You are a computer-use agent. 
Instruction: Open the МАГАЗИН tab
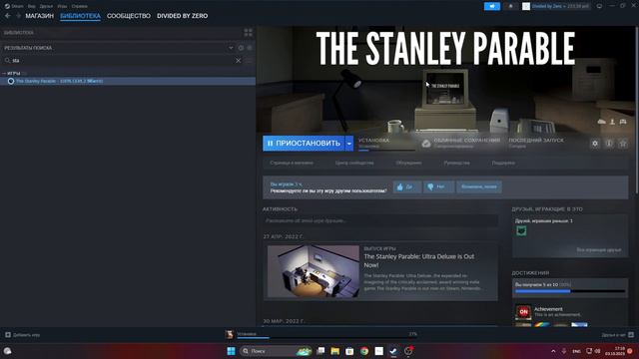coord(40,16)
